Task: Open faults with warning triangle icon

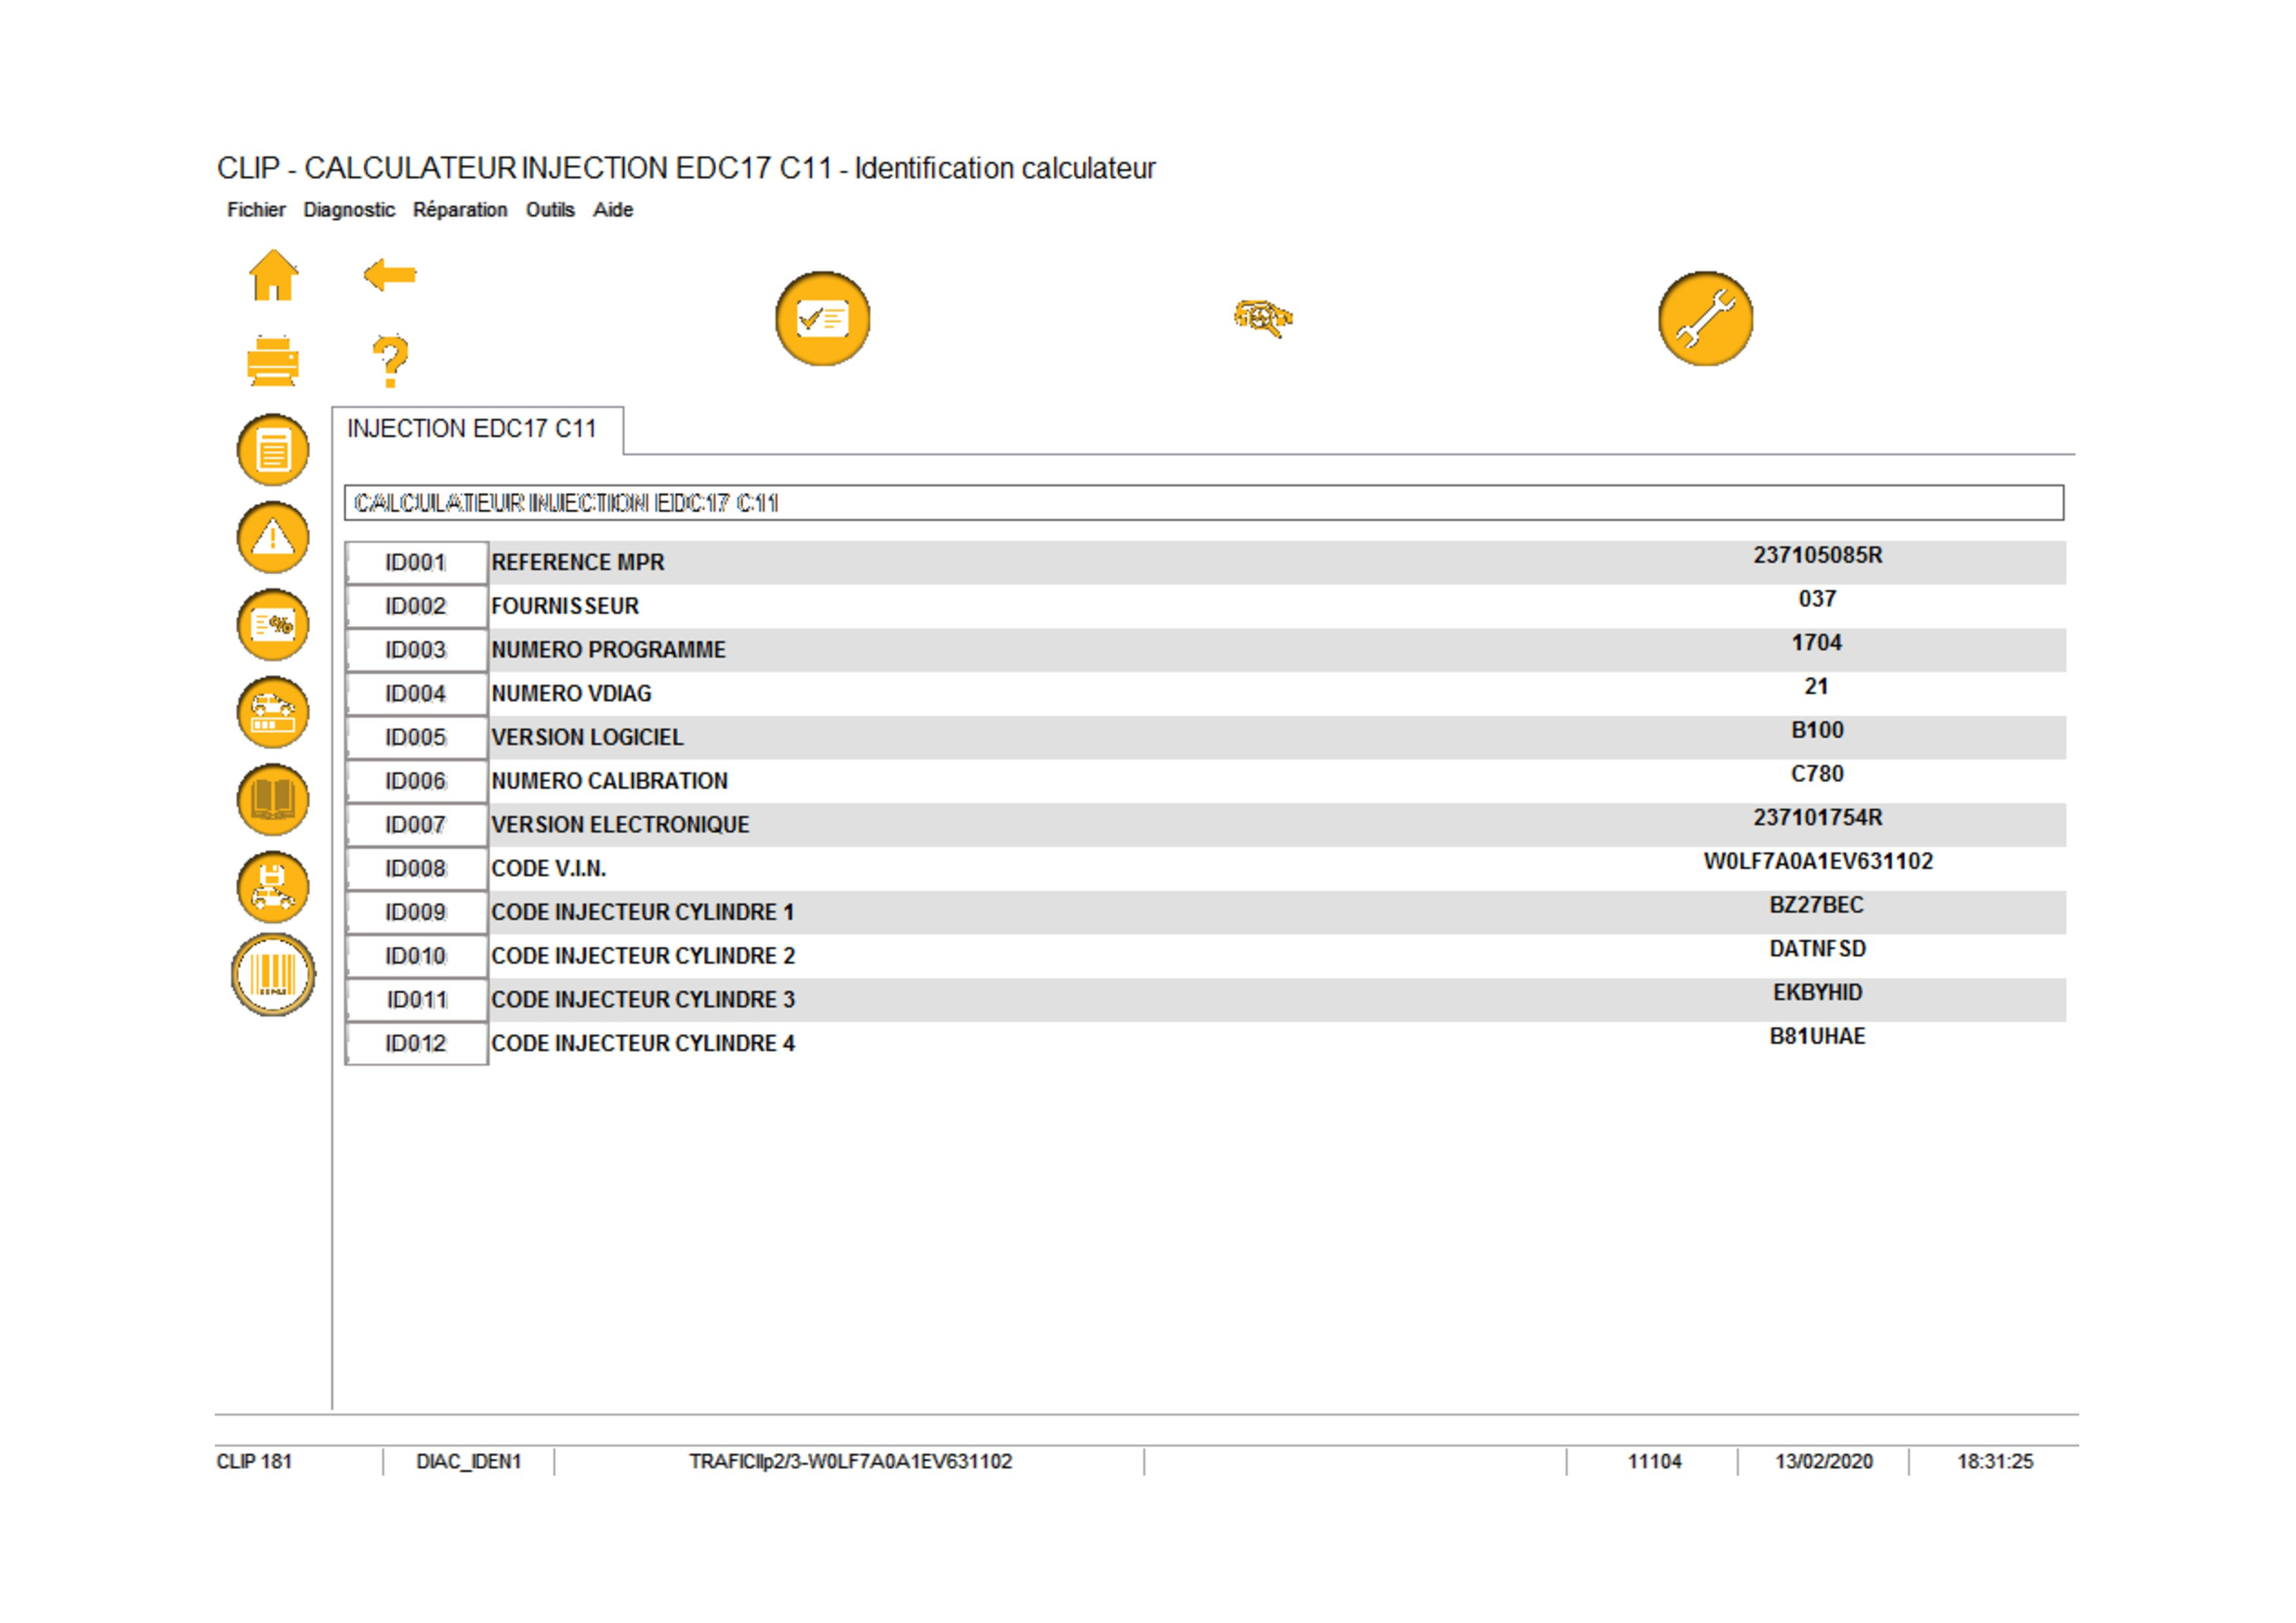Action: pyautogui.click(x=273, y=538)
